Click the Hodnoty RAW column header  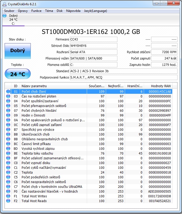[x=158, y=86]
